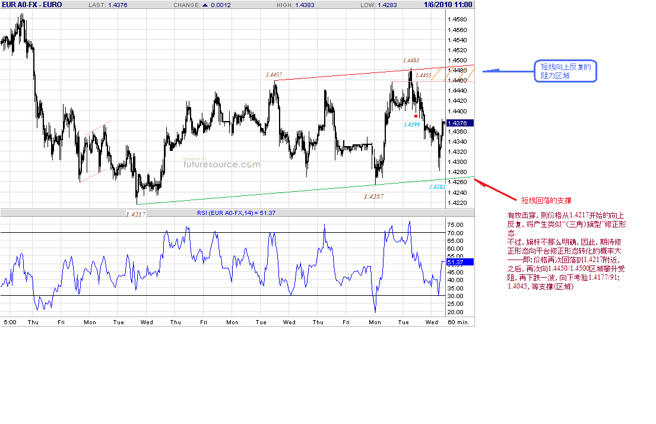Click the 30.00 RSI axis label
656x424 pixels.
pyautogui.click(x=455, y=296)
